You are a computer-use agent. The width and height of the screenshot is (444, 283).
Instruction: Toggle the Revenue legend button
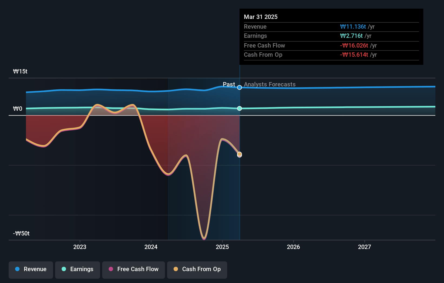[31, 270]
